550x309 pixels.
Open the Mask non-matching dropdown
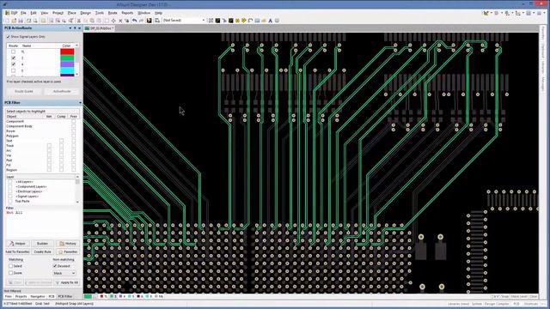(64, 273)
